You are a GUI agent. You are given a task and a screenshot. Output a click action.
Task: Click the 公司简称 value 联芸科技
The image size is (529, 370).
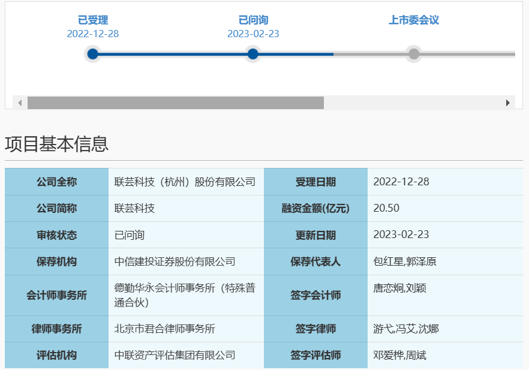pos(134,209)
